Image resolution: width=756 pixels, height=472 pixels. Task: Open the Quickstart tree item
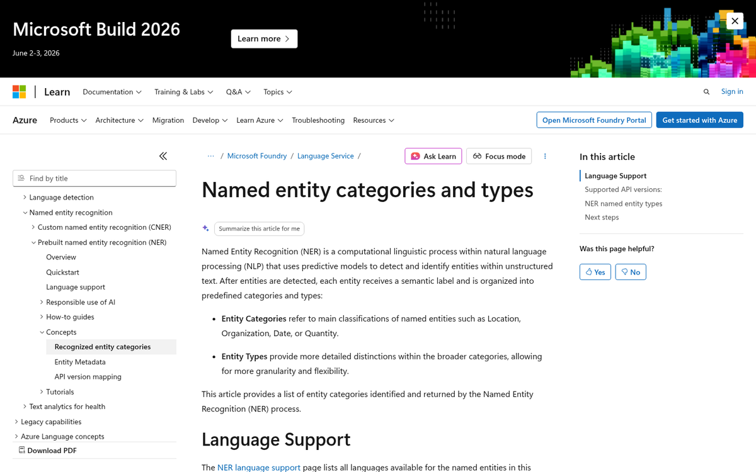(x=62, y=273)
